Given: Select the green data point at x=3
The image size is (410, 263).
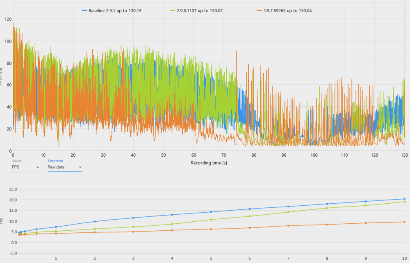Looking at the screenshot, I should point(133,227).
